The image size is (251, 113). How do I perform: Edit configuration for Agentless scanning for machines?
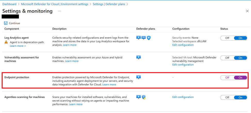pos(183,97)
